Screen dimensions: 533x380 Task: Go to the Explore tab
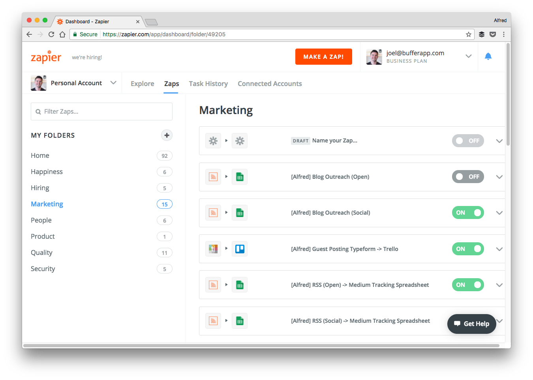pyautogui.click(x=143, y=84)
